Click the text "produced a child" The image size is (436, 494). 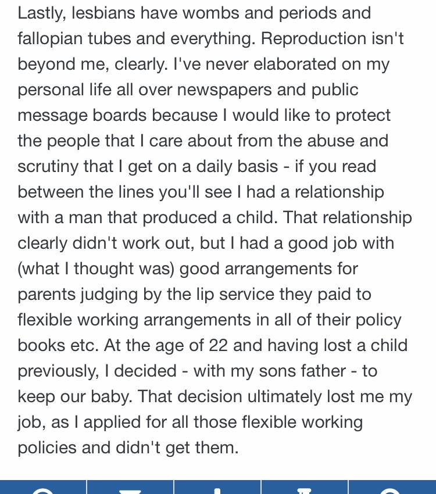pyautogui.click(x=210, y=218)
